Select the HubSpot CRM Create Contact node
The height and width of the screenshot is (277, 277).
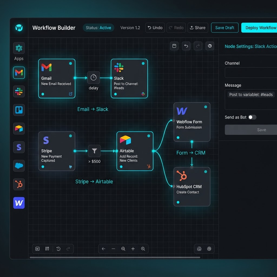(192, 187)
